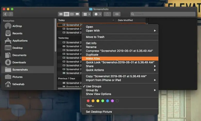Quick Look the selected screenshot

tap(120, 62)
